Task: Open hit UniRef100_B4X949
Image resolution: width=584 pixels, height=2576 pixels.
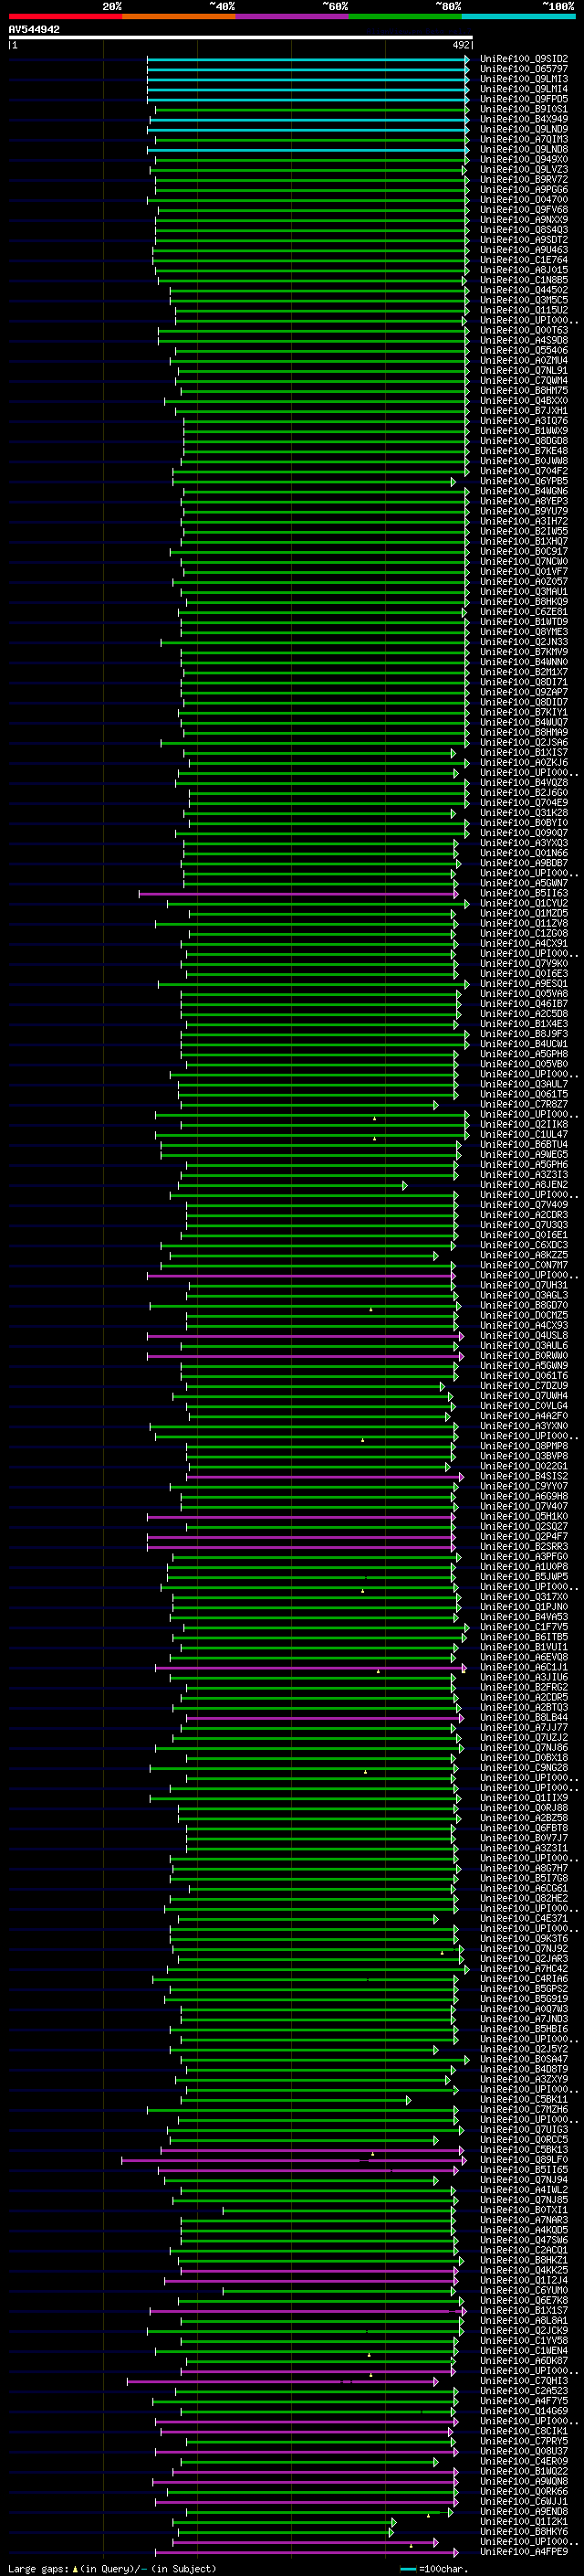Action: pos(524,119)
